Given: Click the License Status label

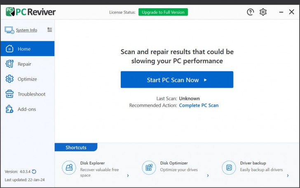Looking at the screenshot, I should (x=122, y=12).
